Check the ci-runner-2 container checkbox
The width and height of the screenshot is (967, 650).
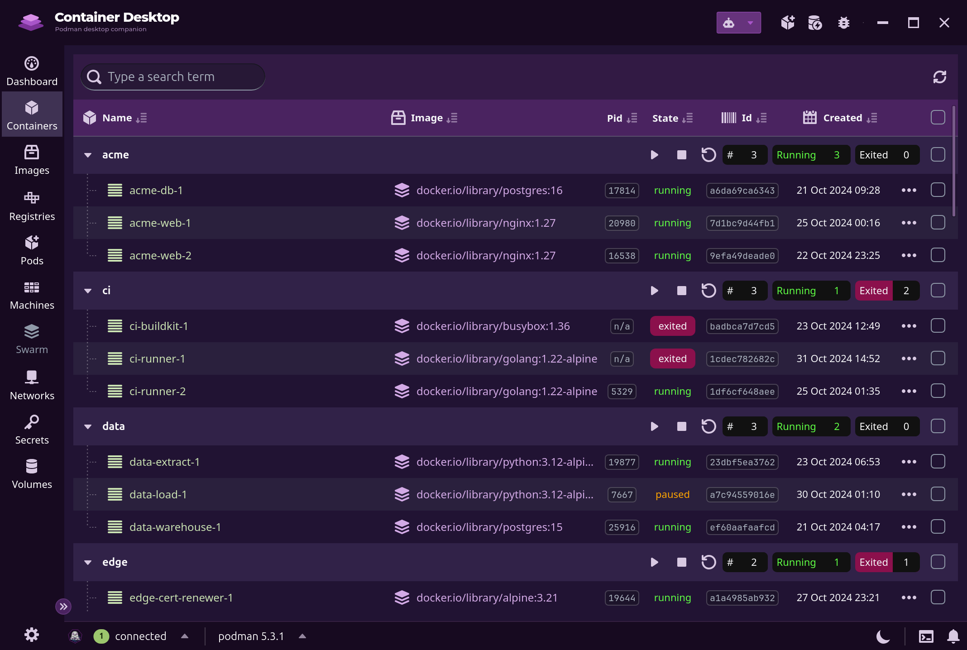point(938,391)
